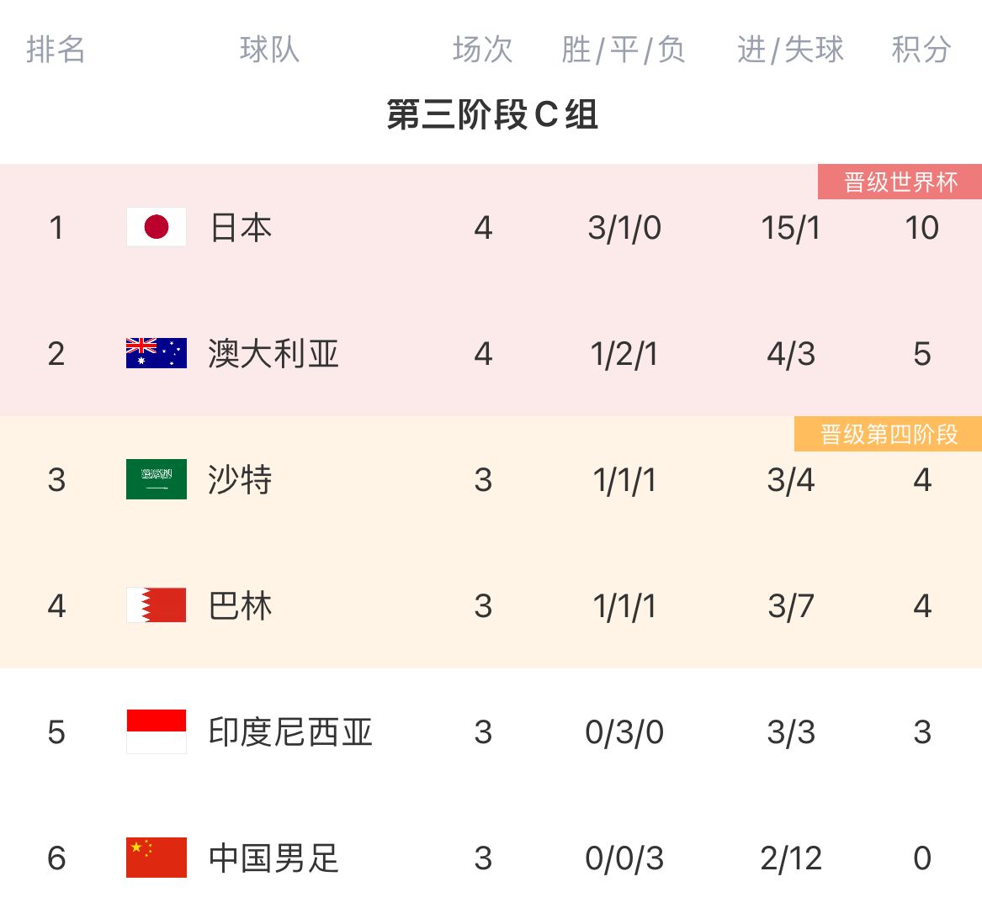Click the 积分 column header
The width and height of the screenshot is (982, 924).
tap(921, 50)
